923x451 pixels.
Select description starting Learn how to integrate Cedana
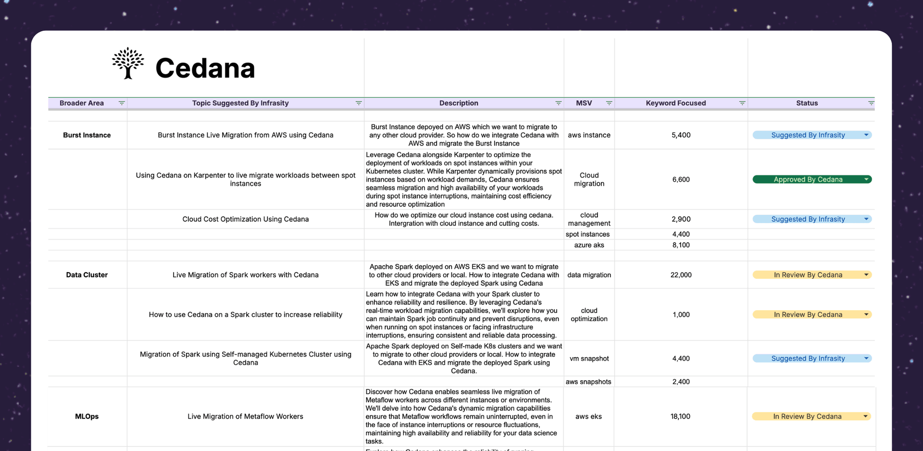pyautogui.click(x=464, y=314)
